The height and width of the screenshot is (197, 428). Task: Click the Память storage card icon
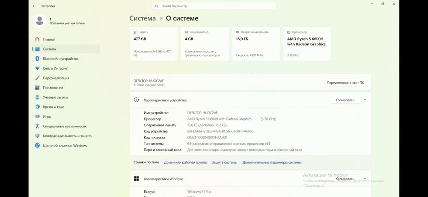coord(135,32)
